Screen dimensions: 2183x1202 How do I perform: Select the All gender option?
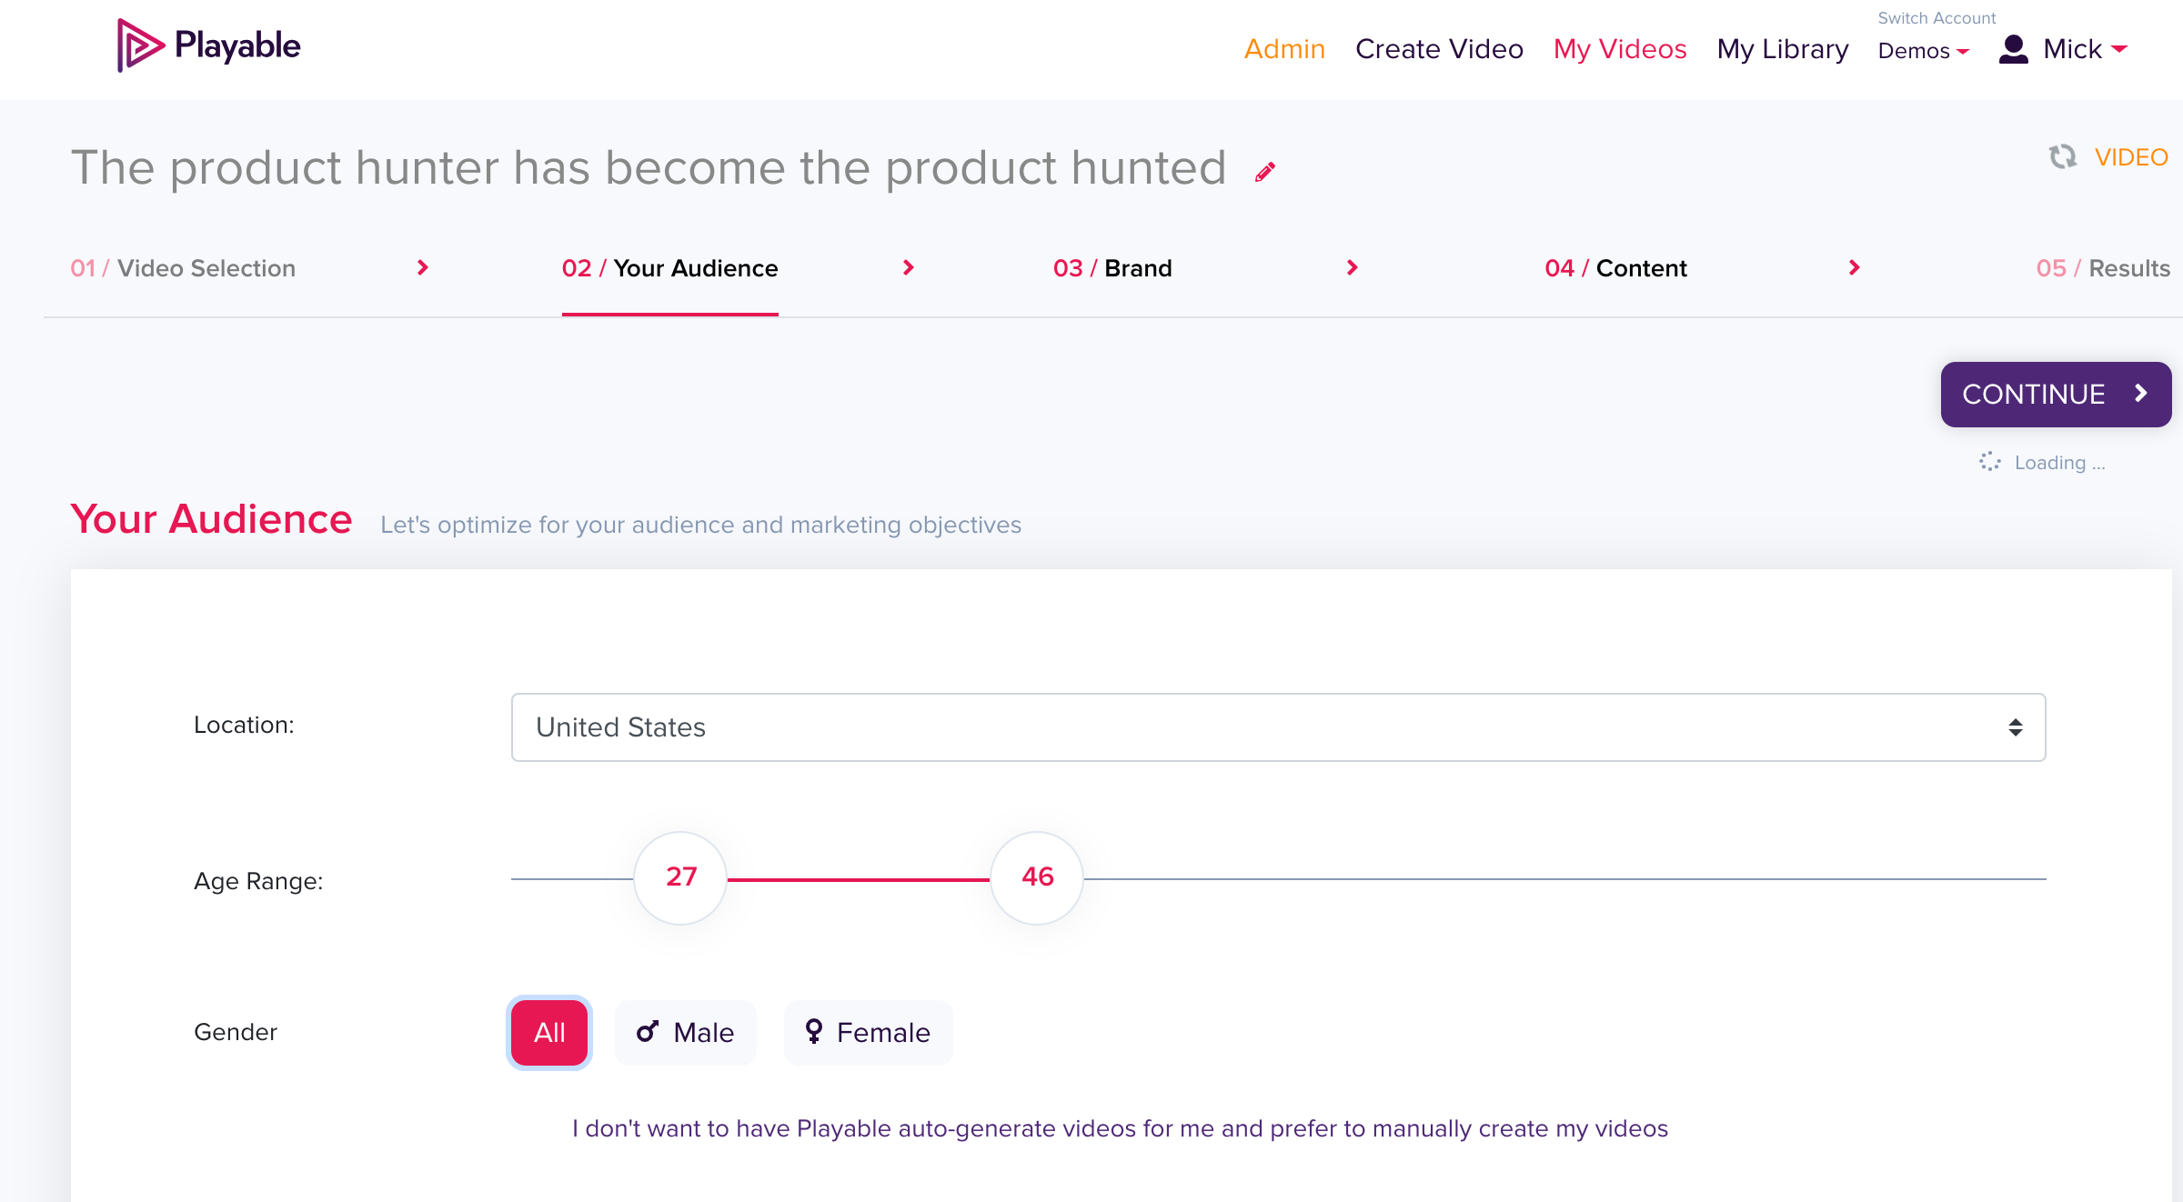click(x=549, y=1033)
